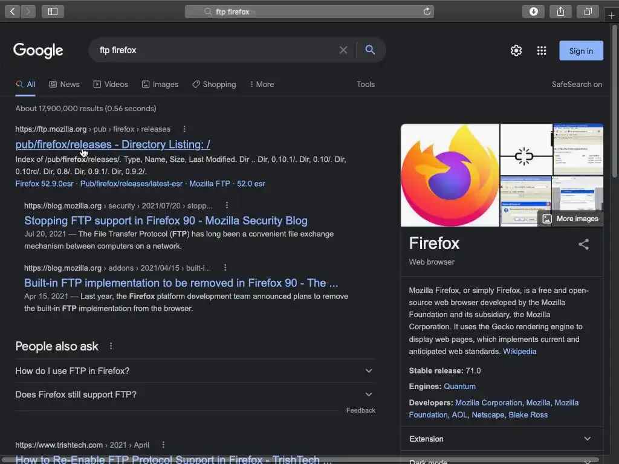Switch to Images results tab

160,85
